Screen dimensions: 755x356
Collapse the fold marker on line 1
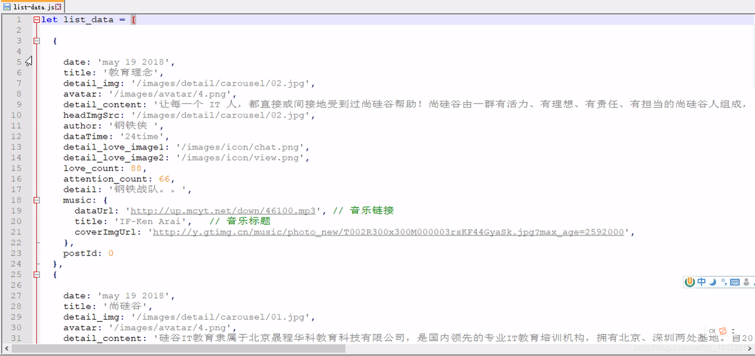pos(36,20)
